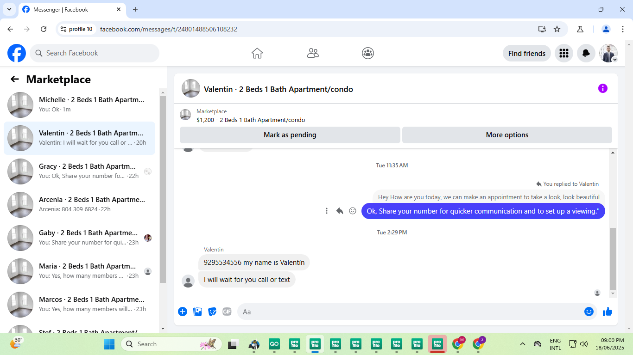The width and height of the screenshot is (633, 355).
Task: Open Marcos's conversation
Action: pos(79,305)
